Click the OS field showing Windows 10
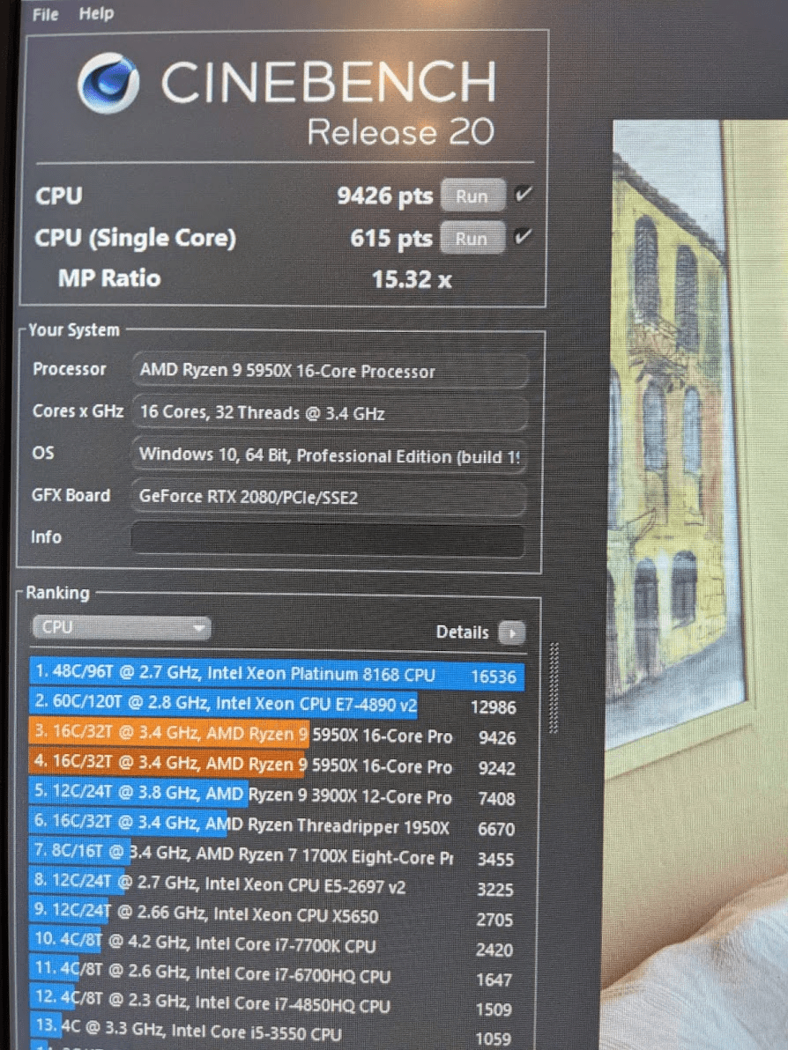 pyautogui.click(x=329, y=455)
